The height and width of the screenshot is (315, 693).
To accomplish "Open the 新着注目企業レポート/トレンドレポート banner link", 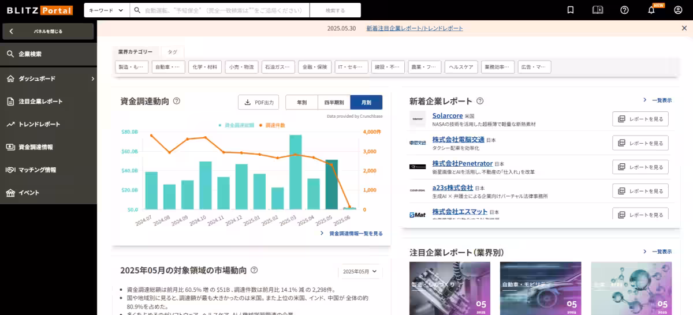I will click(x=415, y=28).
